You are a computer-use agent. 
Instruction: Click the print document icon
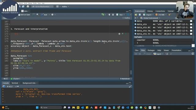pyautogui.click(x=28, y=6)
